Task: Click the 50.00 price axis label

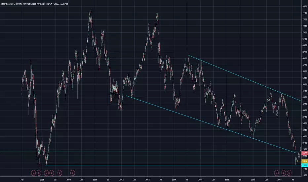Action: click(305, 84)
